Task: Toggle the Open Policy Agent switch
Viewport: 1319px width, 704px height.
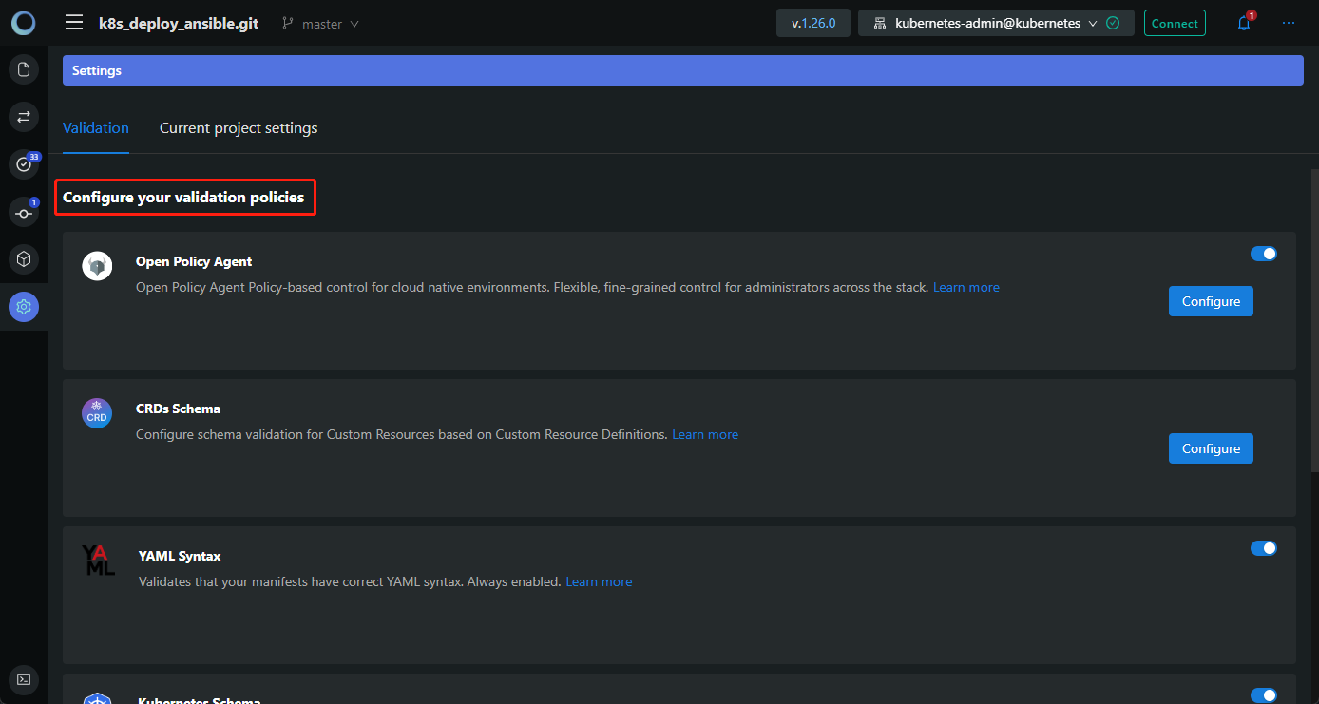Action: pos(1264,254)
